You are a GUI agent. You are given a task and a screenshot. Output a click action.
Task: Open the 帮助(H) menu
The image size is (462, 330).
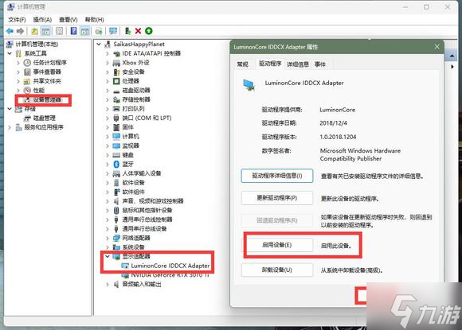coord(94,20)
